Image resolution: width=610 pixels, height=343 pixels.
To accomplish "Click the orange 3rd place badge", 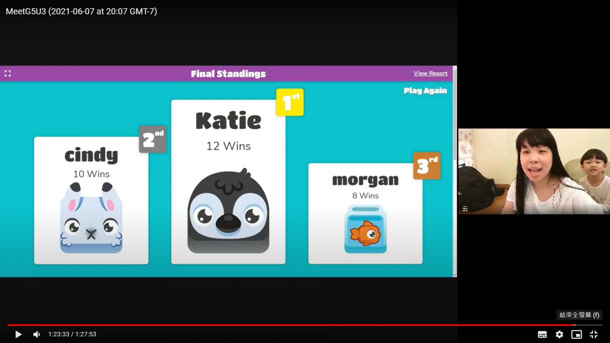I will tap(427, 166).
